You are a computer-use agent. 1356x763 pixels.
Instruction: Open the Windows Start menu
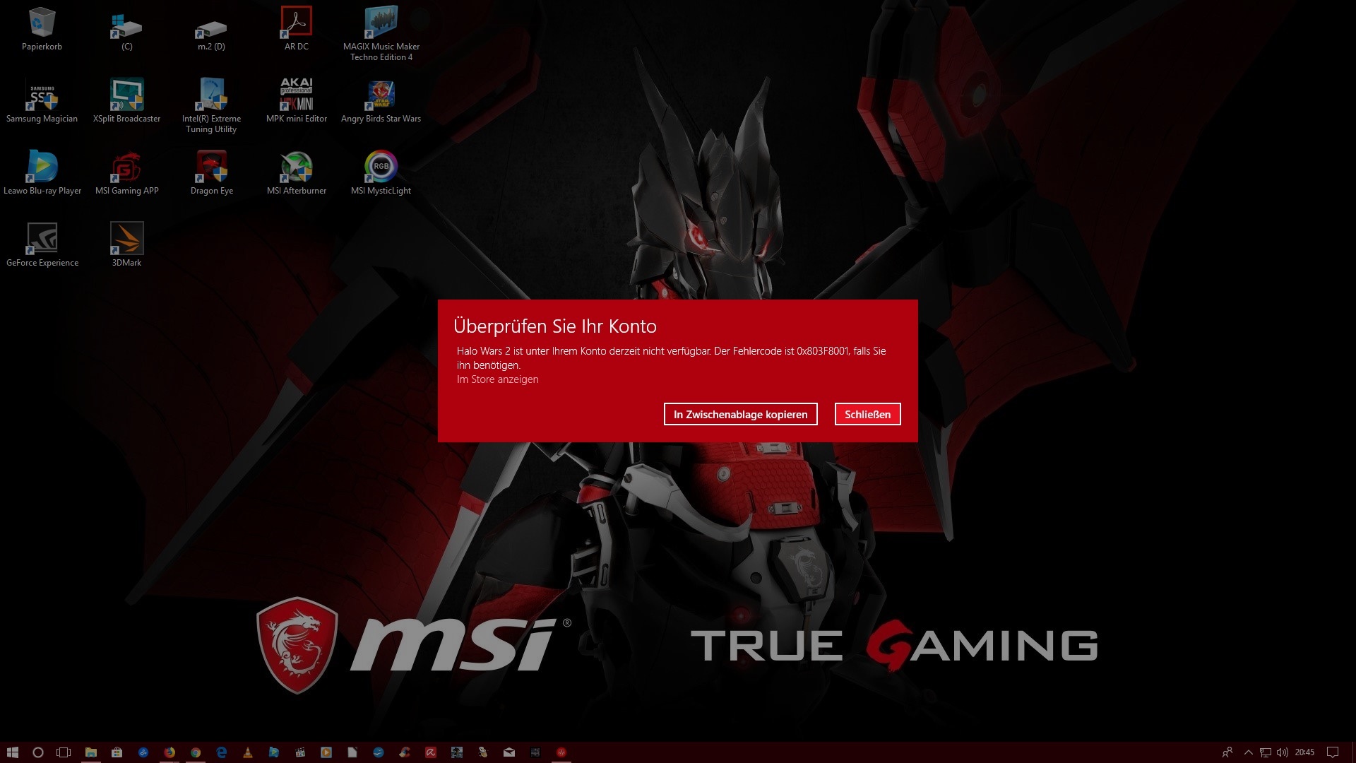pos(12,752)
